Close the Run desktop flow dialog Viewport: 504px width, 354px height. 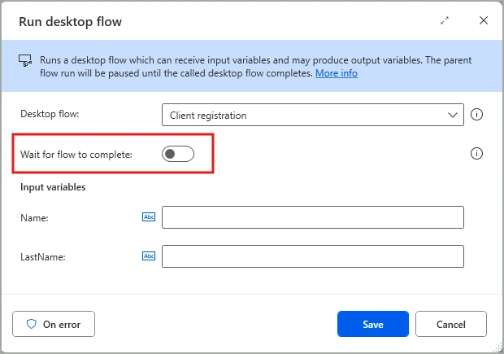pyautogui.click(x=484, y=21)
